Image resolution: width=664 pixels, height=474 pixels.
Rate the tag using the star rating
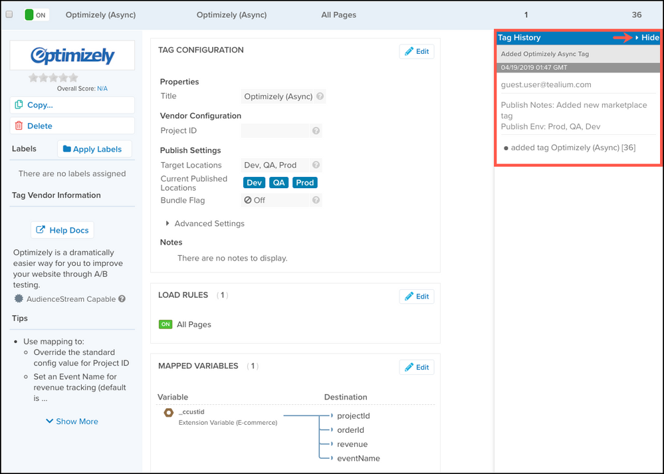click(x=53, y=78)
